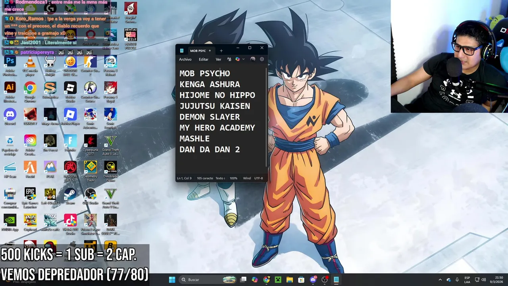508x286 pixels.
Task: Open Archivo menu in Notepad
Action: [x=185, y=59]
